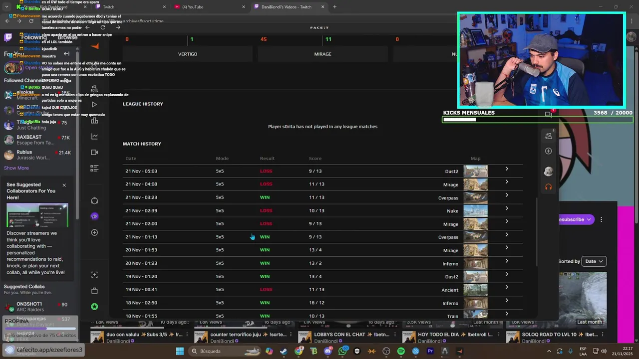Click the Suggested Collaborators preview image
This screenshot has height=359, width=639.
coord(37,215)
